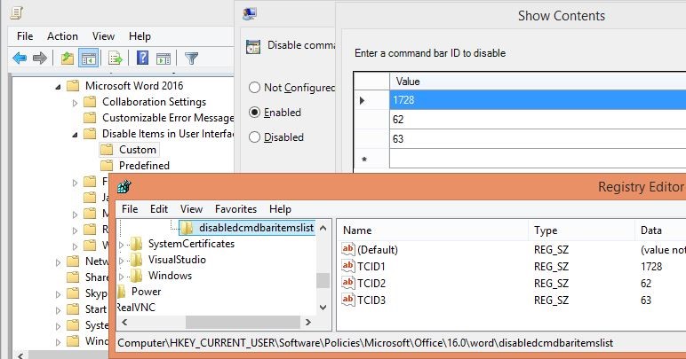Open the Help question mark icon
This screenshot has width=686, height=359.
pyautogui.click(x=143, y=58)
